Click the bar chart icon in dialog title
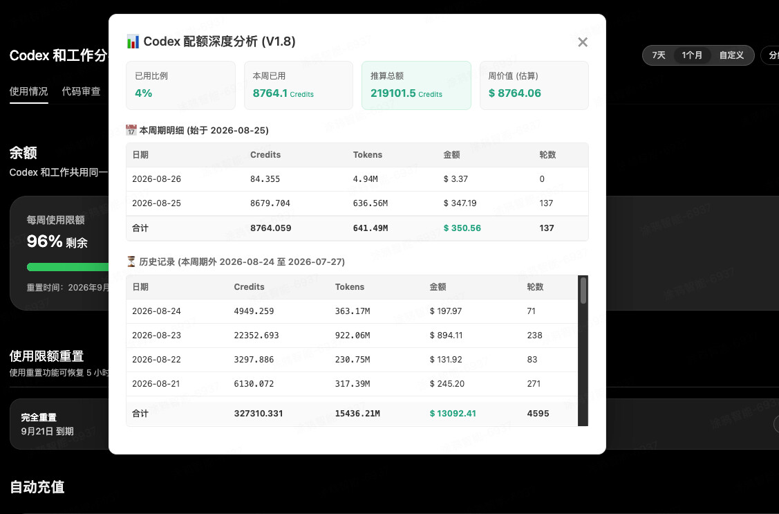The height and width of the screenshot is (514, 779). [x=133, y=42]
